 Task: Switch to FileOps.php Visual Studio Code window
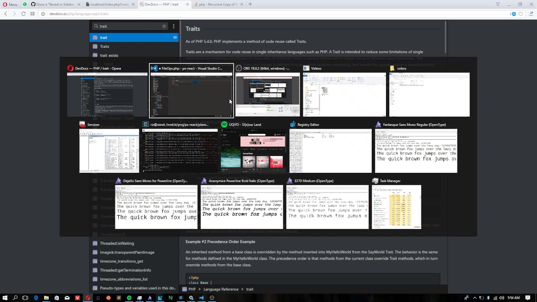coord(191,91)
